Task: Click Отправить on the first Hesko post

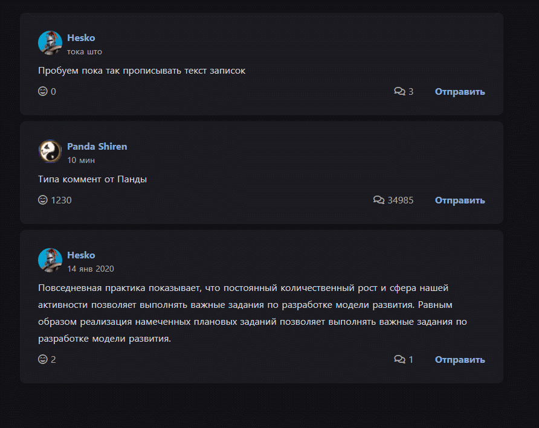Action: coord(460,92)
